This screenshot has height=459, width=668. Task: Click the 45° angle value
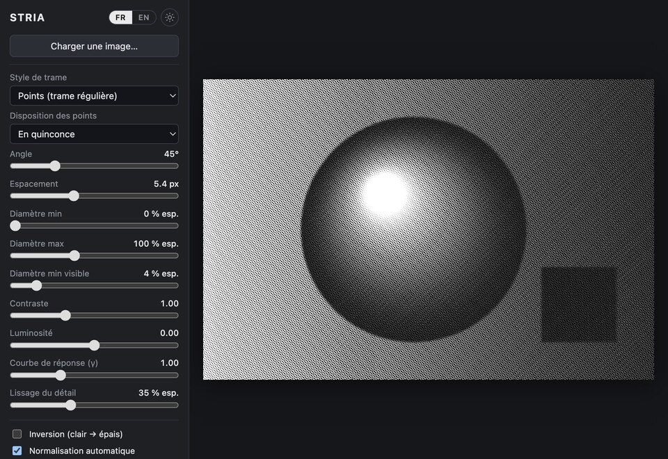pos(171,154)
